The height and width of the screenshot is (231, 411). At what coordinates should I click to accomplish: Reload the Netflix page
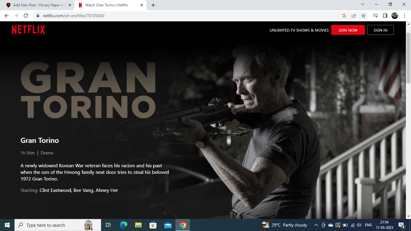pyautogui.click(x=26, y=16)
